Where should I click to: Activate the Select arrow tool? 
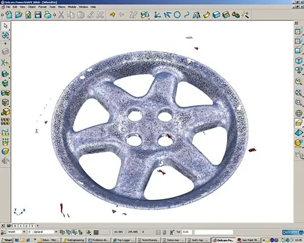(5, 26)
